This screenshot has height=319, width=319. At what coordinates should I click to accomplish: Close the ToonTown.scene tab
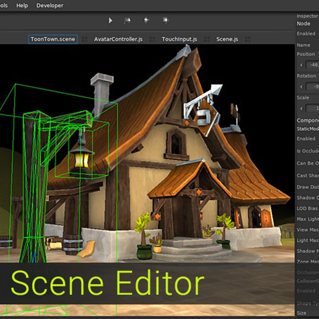pyautogui.click(x=84, y=40)
